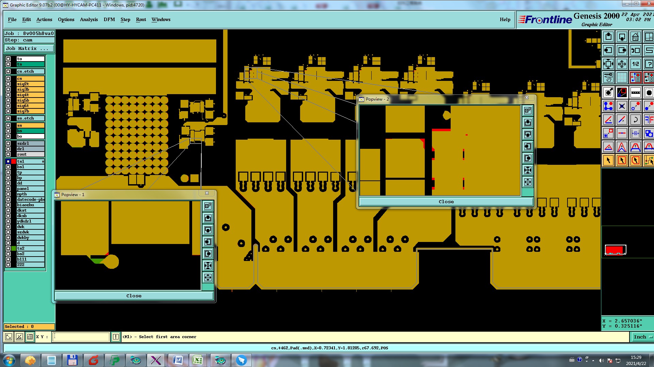The width and height of the screenshot is (654, 367).
Task: Click the question mark help icon
Action: click(649, 64)
